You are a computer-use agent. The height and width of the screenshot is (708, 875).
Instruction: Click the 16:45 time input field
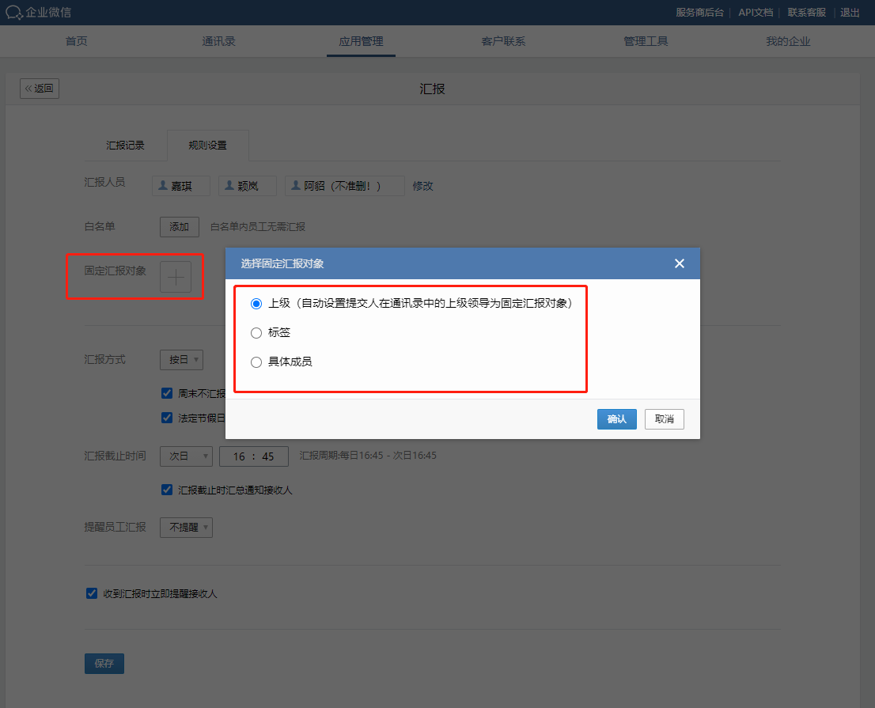pyautogui.click(x=254, y=456)
